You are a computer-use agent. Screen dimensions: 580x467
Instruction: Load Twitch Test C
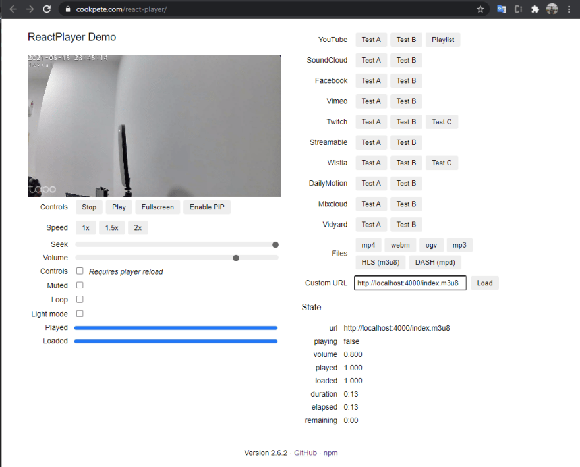[442, 122]
